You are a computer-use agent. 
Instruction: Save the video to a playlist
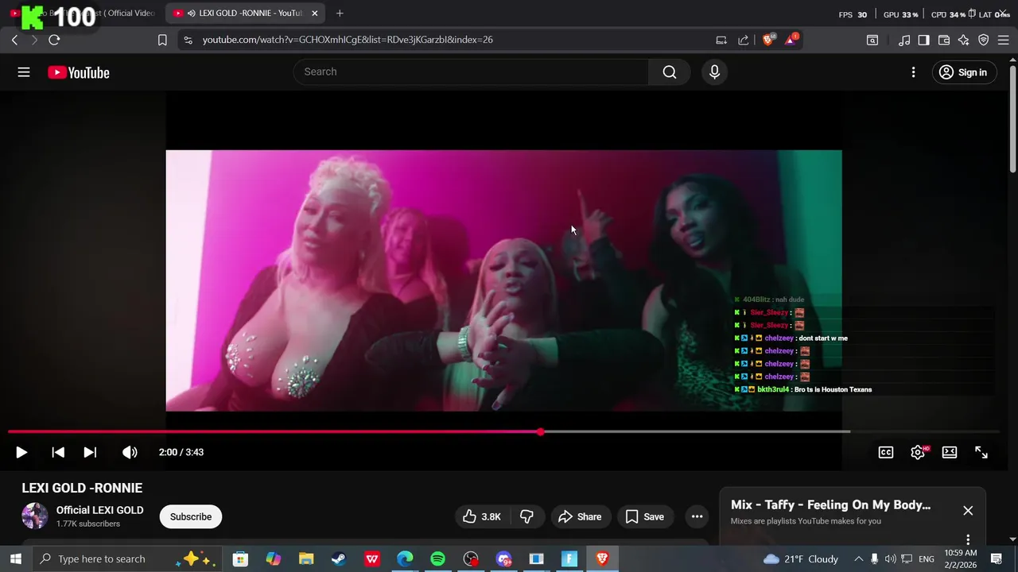click(645, 516)
